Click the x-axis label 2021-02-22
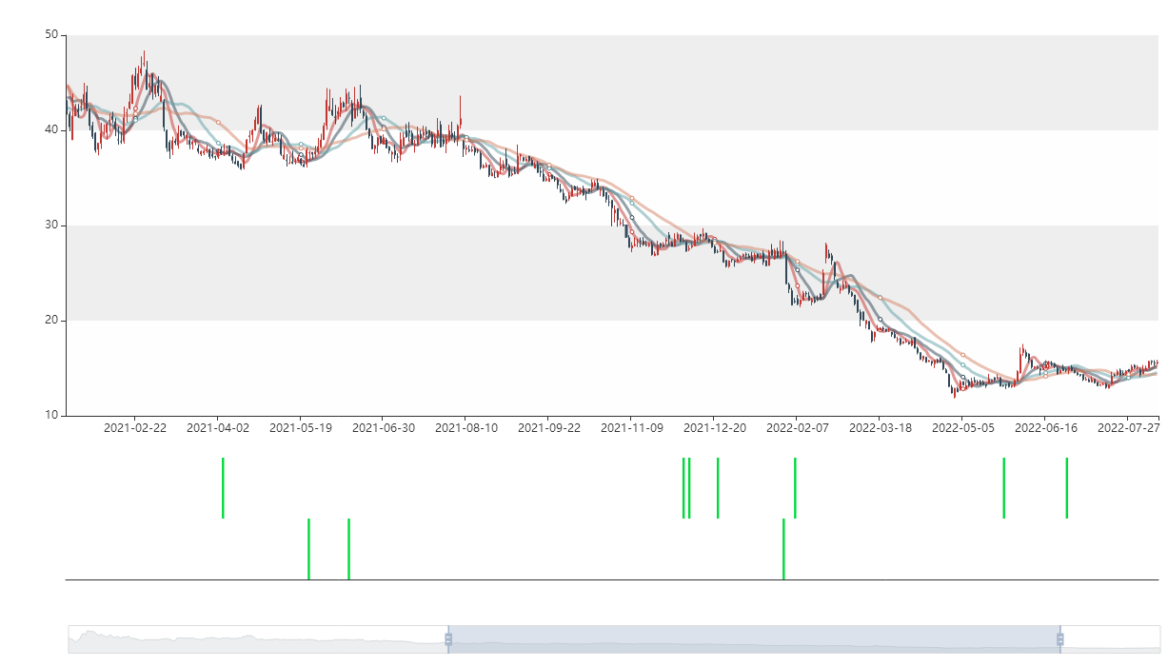The height and width of the screenshot is (667, 1168). [135, 428]
